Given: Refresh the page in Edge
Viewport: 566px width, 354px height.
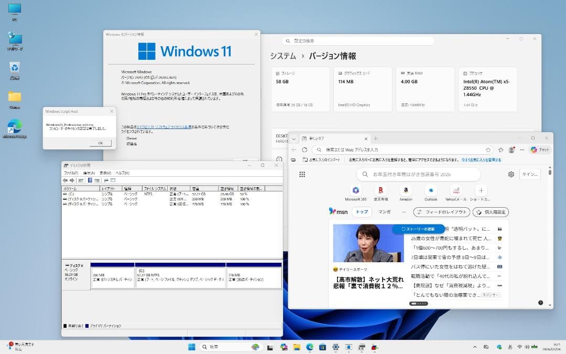Looking at the screenshot, I should tap(304, 149).
